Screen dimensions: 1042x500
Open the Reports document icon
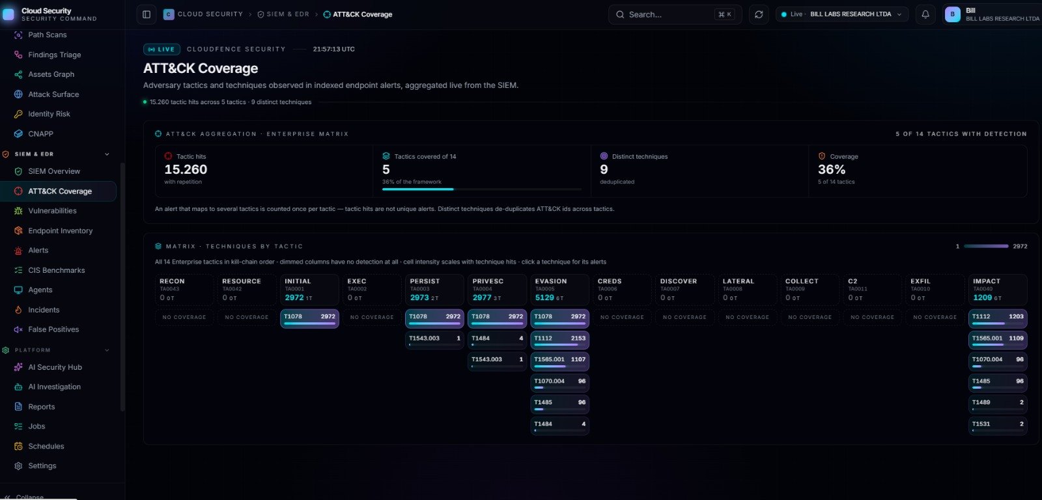point(18,407)
